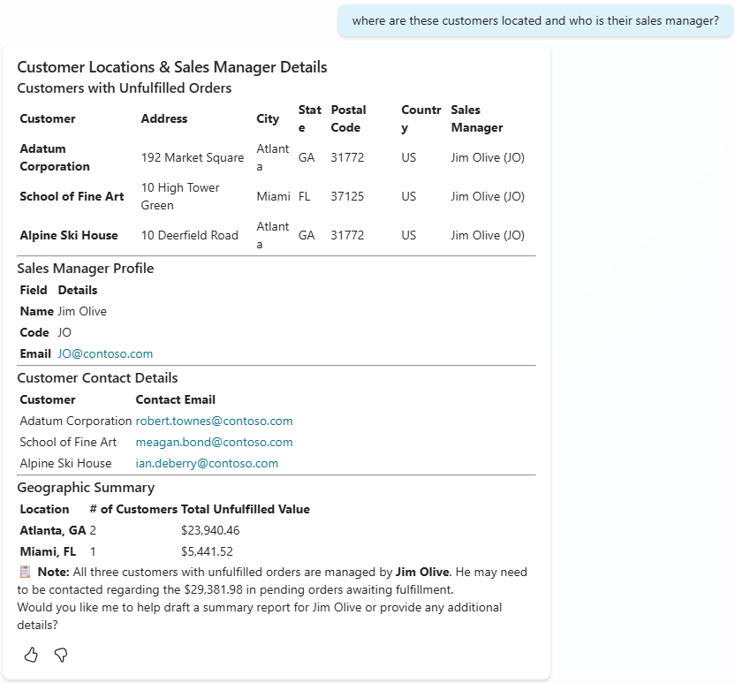Open ian.deberry@contoso.com email link
Screen dimensions: 735x683
pyautogui.click(x=207, y=463)
